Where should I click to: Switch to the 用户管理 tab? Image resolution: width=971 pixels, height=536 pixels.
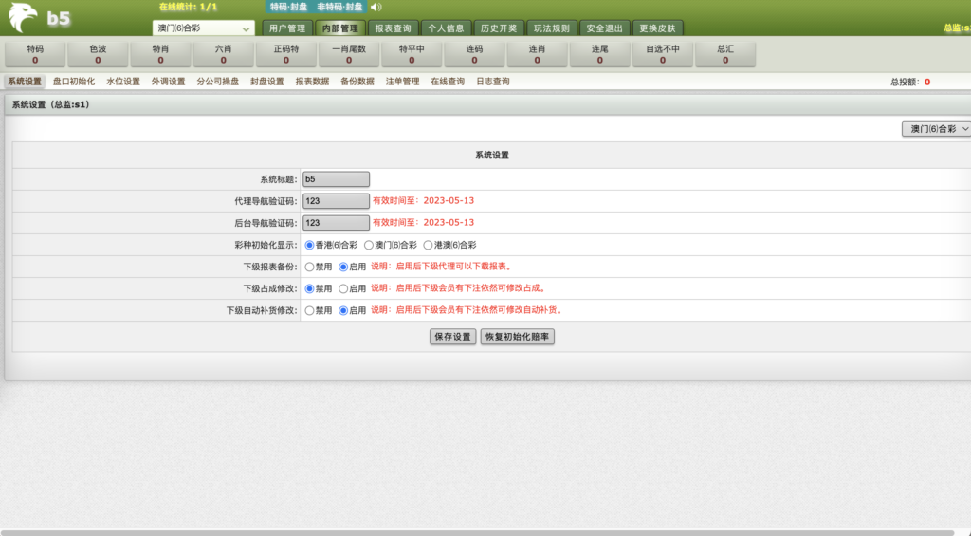click(x=285, y=28)
